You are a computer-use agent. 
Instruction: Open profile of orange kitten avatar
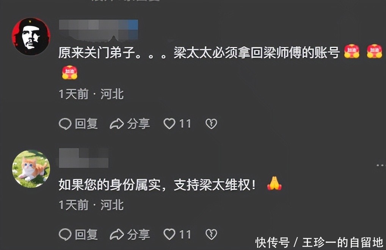31,169
